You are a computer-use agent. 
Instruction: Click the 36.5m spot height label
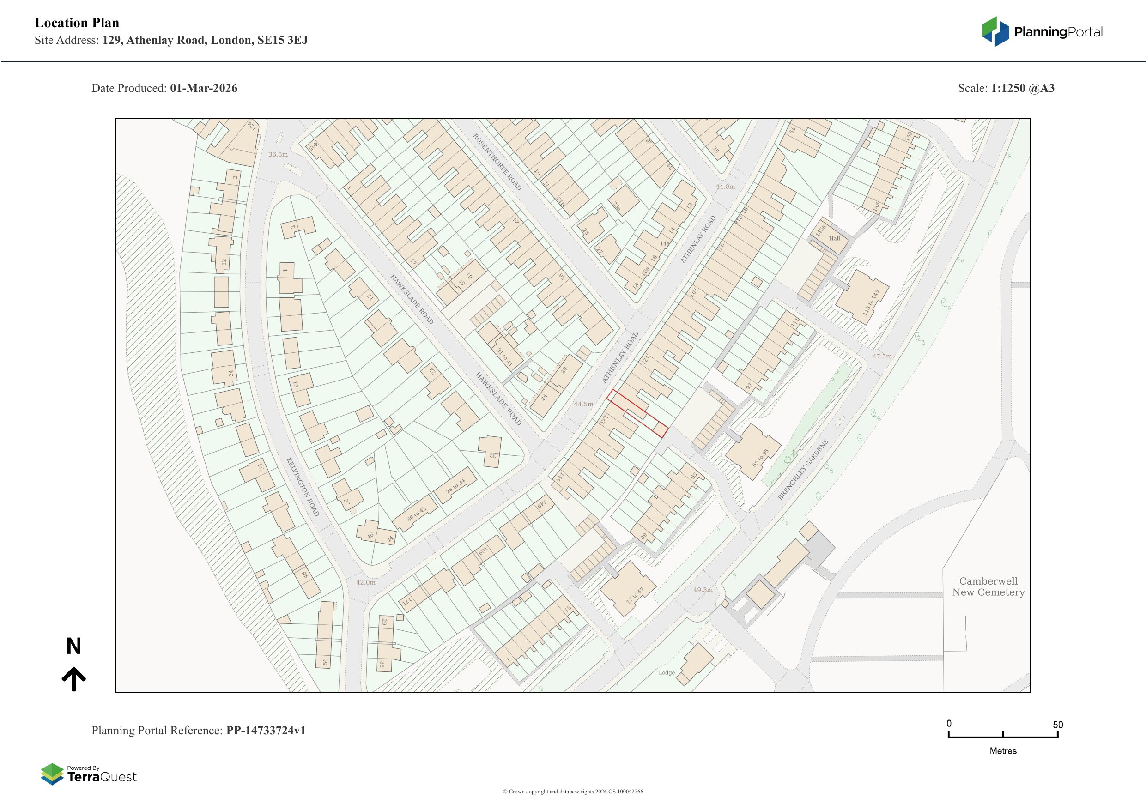278,154
